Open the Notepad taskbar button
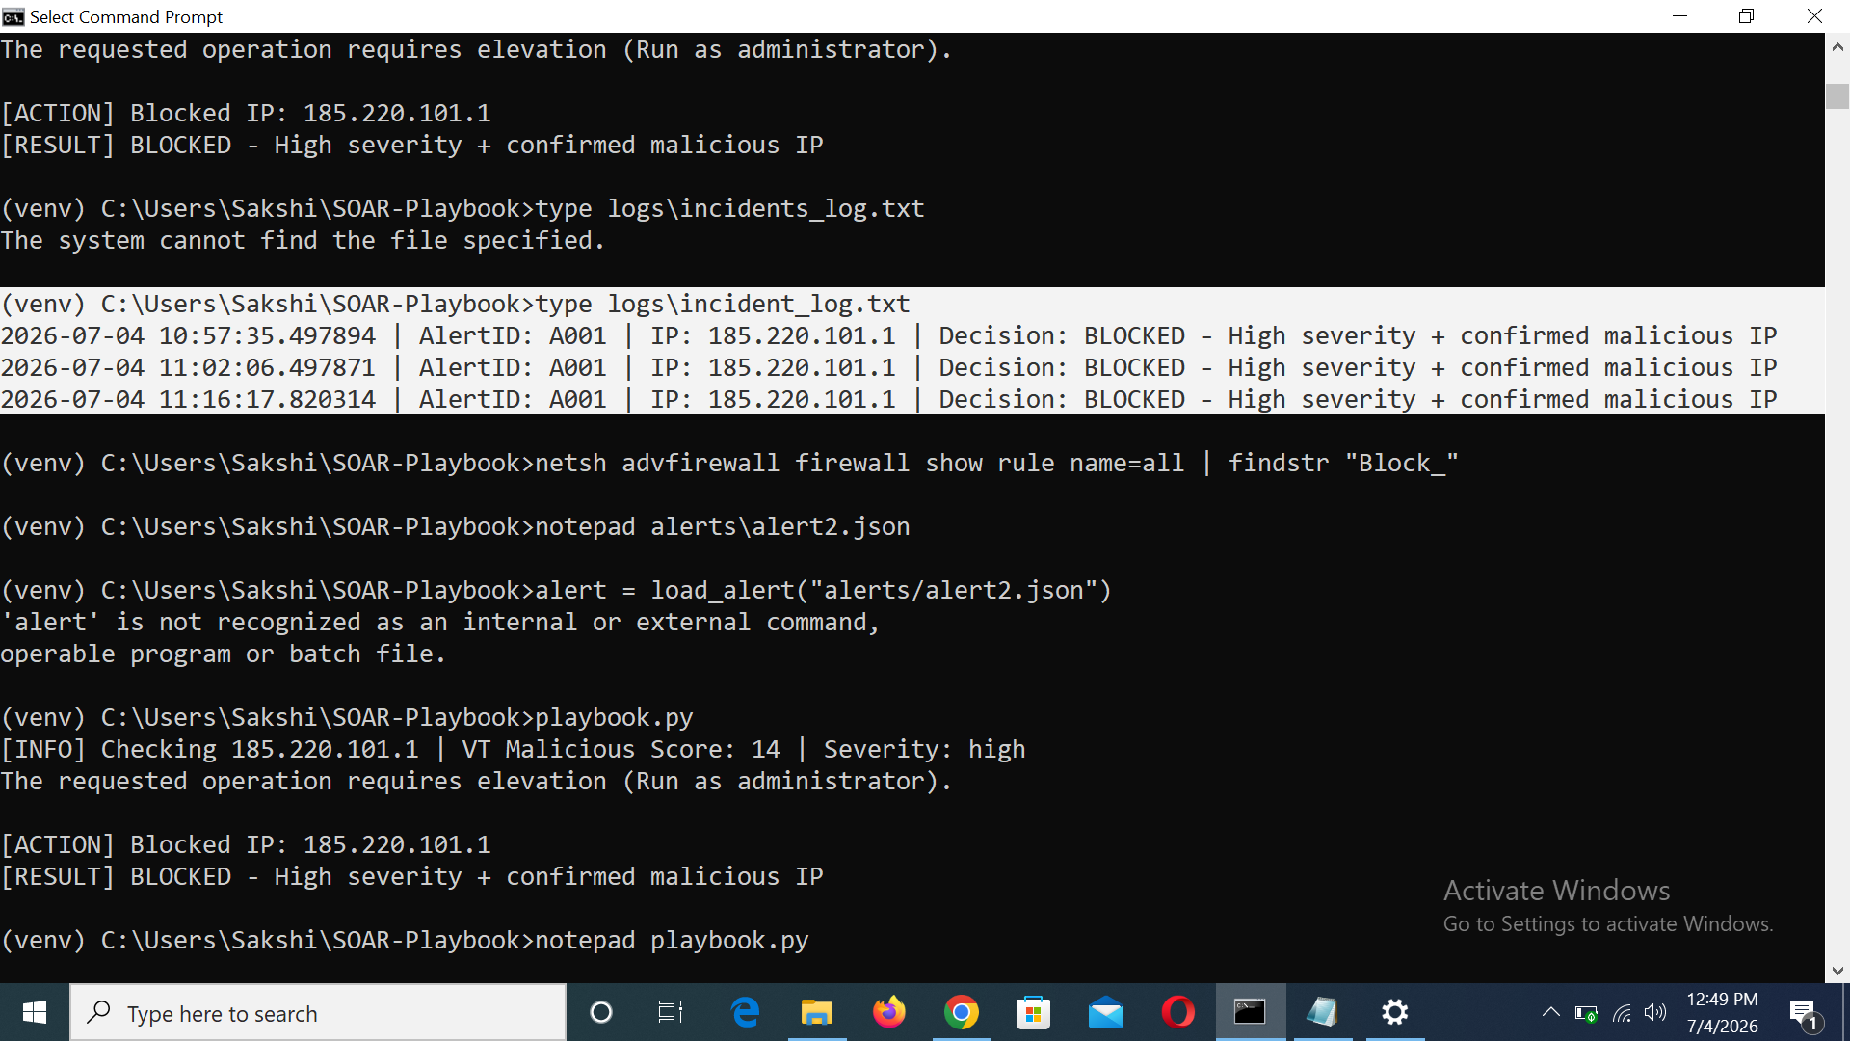Viewport: 1850px width, 1041px height. 1323,1012
